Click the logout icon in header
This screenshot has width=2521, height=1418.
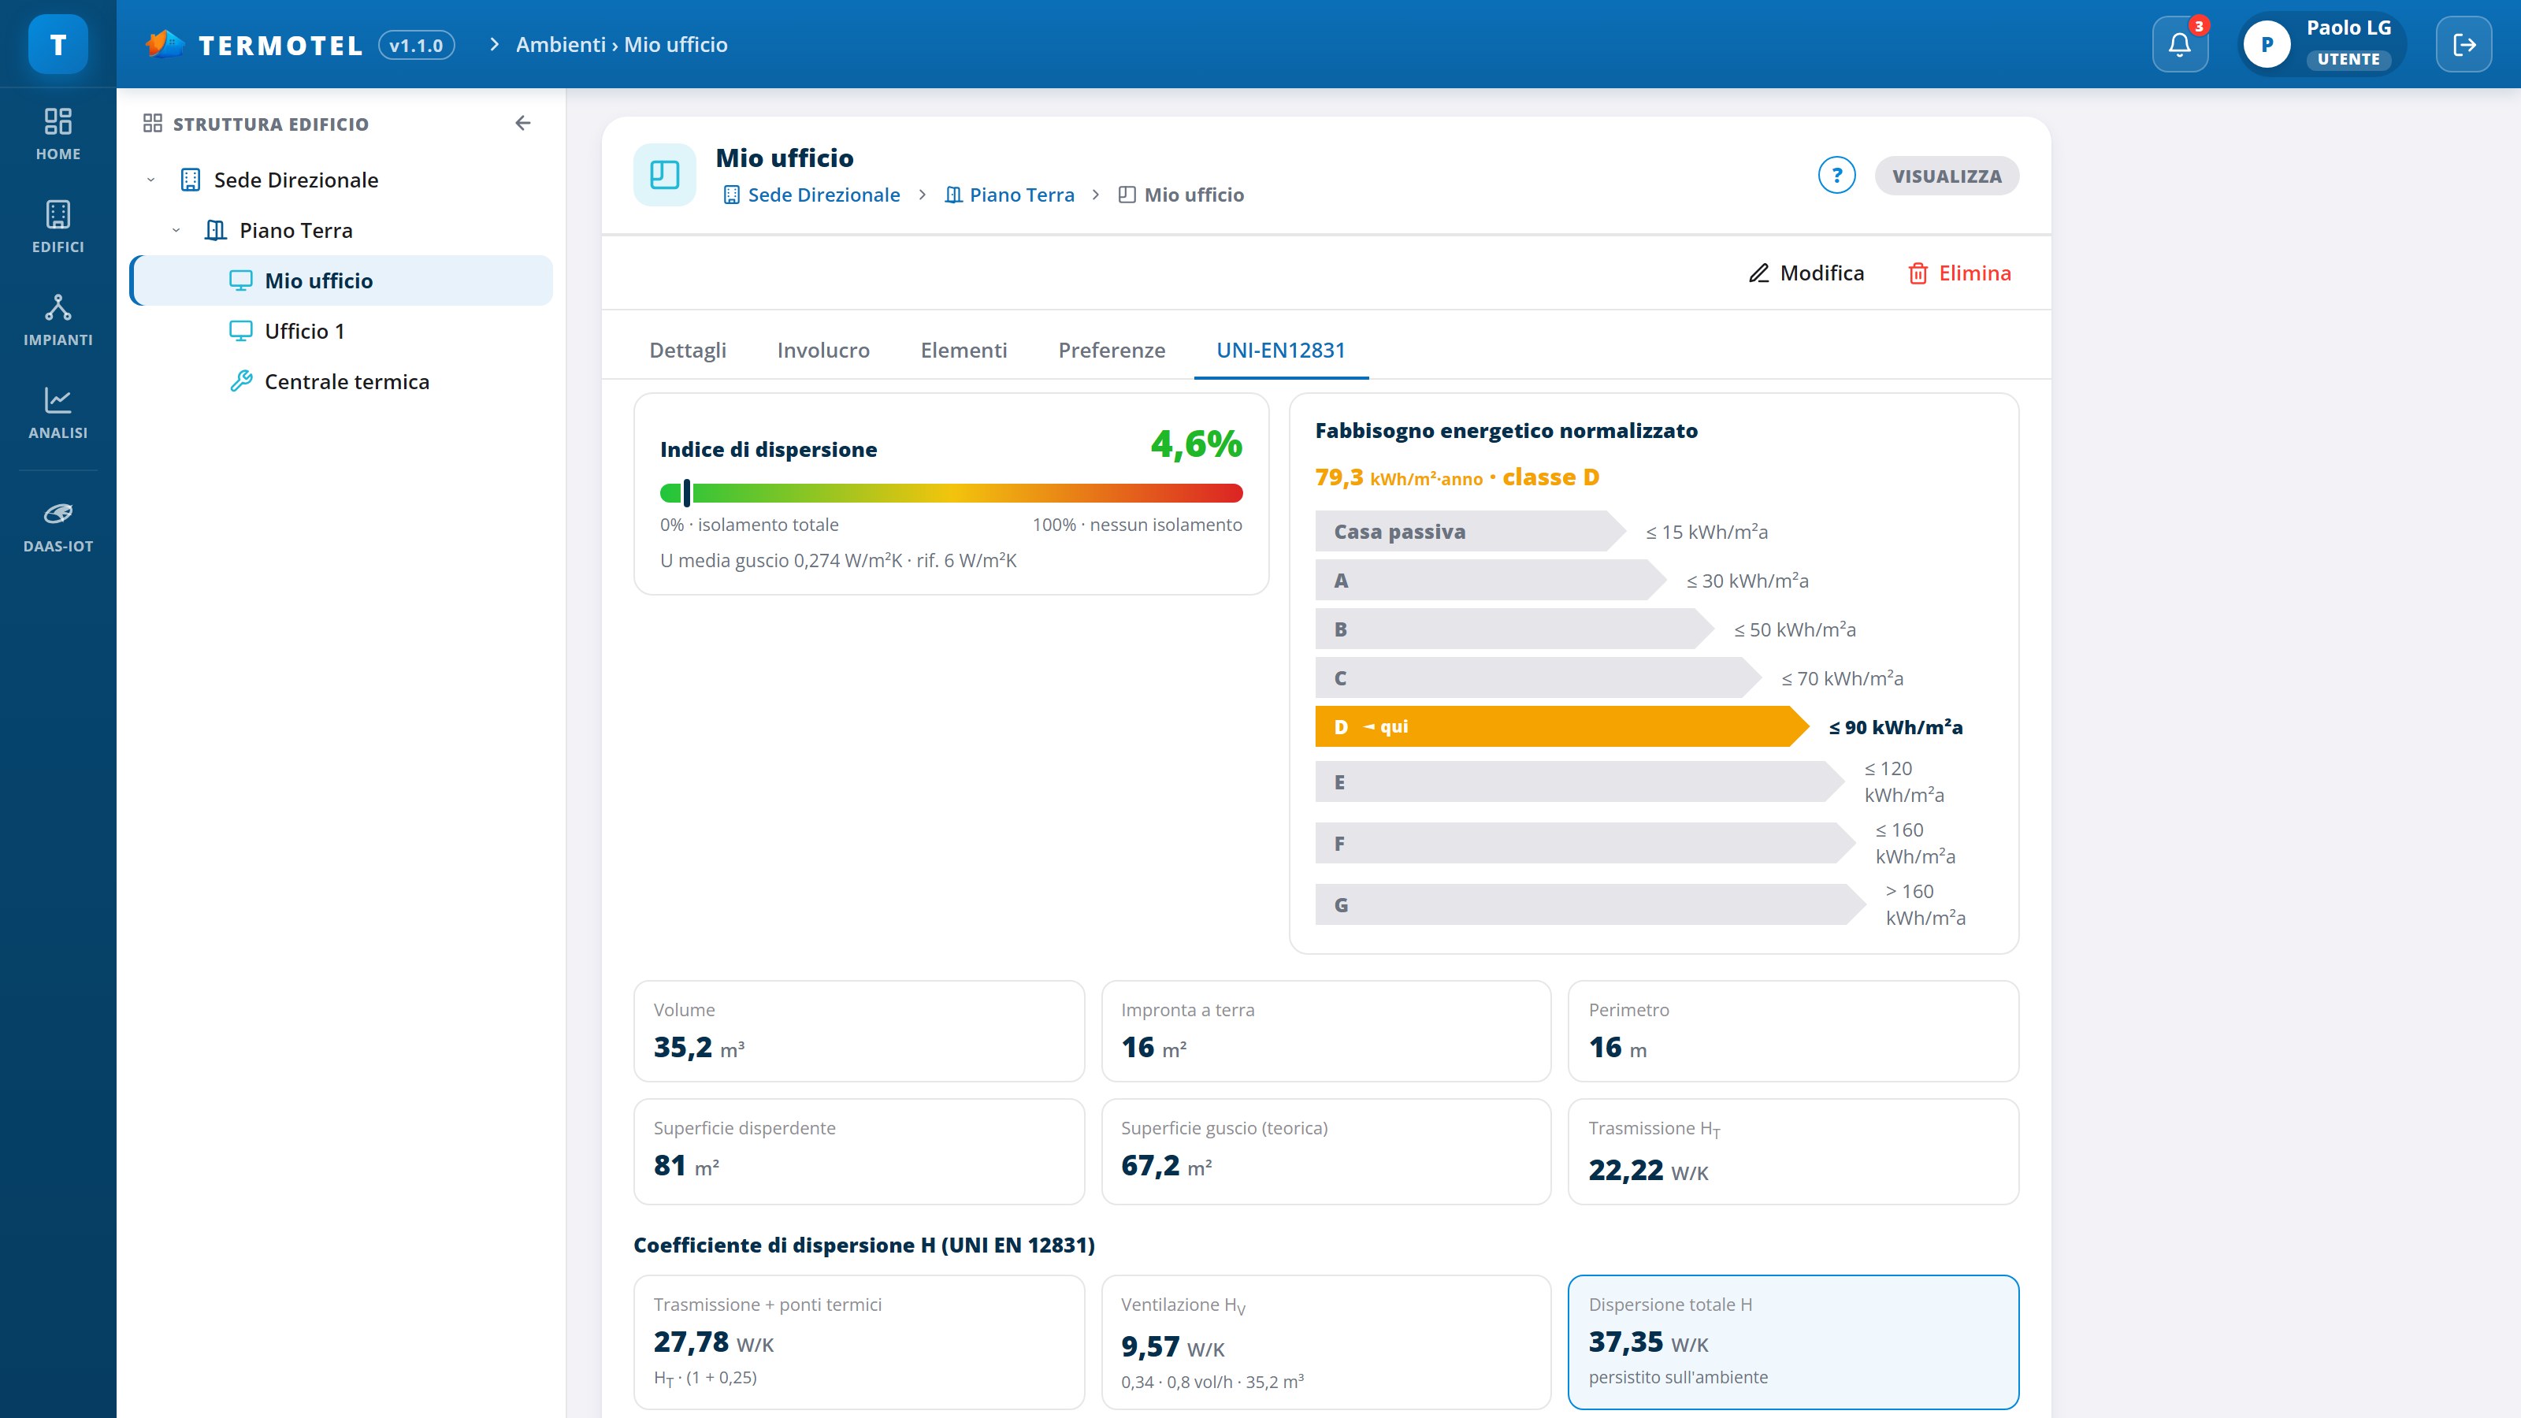pyautogui.click(x=2463, y=44)
